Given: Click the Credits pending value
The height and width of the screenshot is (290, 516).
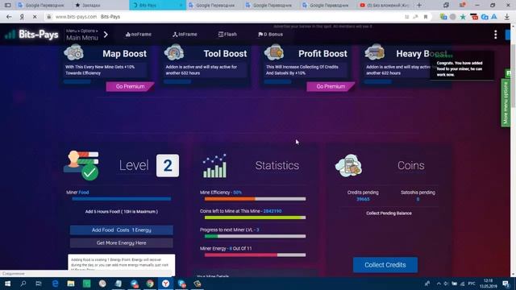Looking at the screenshot, I should 363,199.
